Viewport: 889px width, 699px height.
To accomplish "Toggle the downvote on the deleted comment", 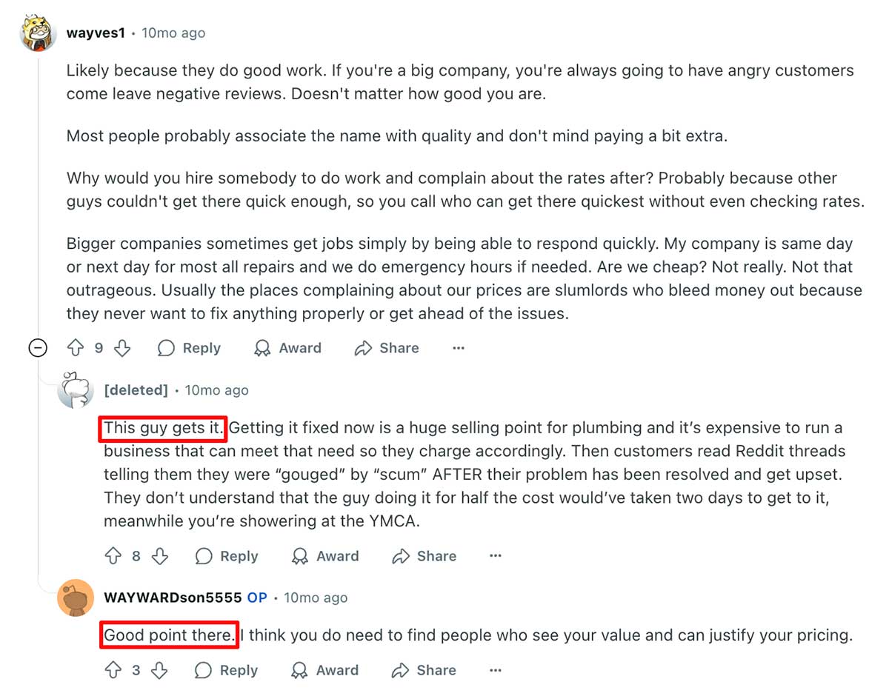I will pos(159,556).
